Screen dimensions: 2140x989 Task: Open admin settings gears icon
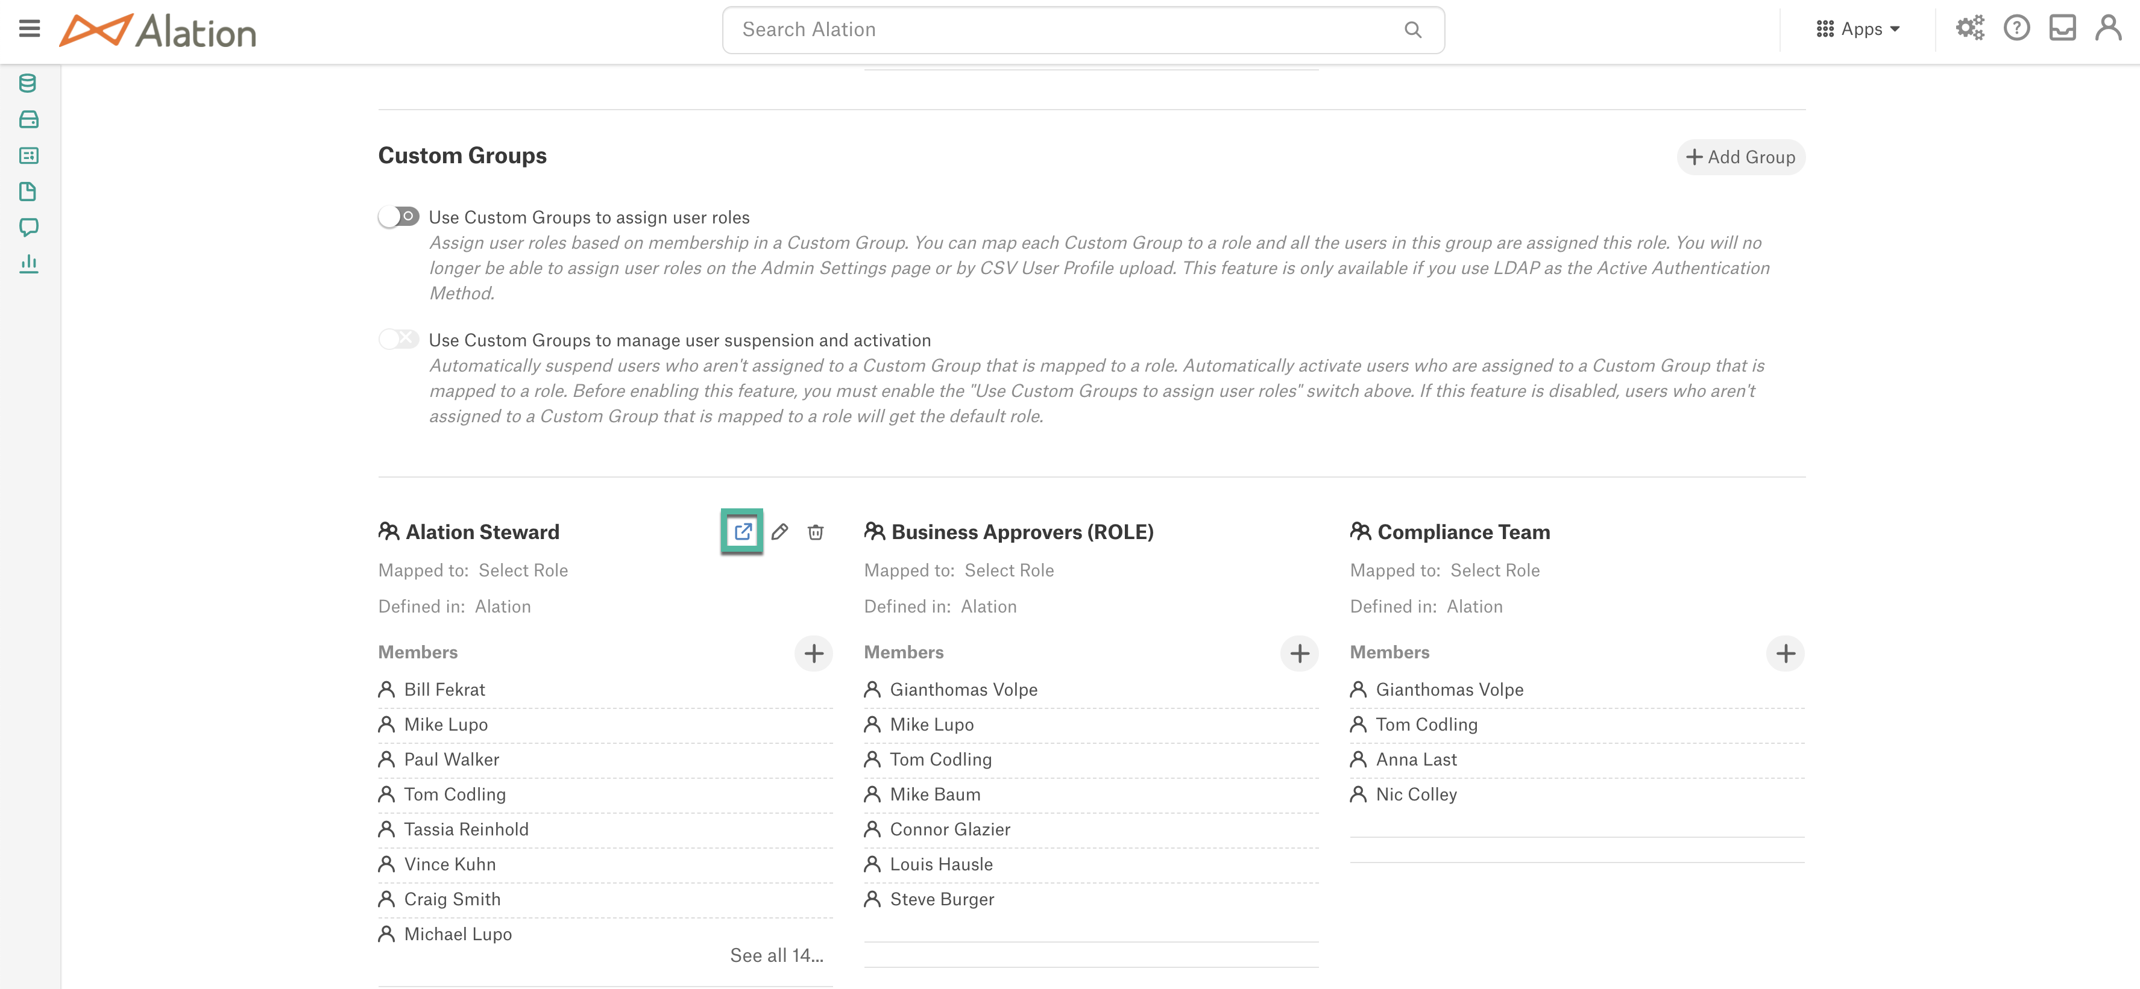pyautogui.click(x=1969, y=28)
